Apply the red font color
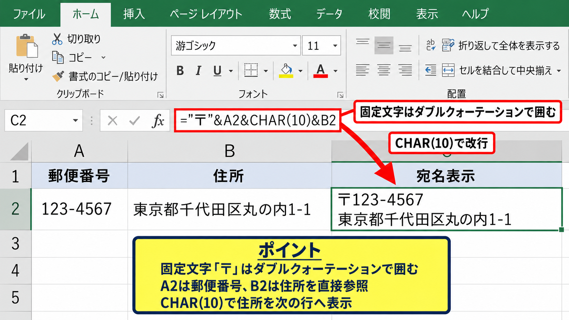The image size is (569, 320). point(321,70)
